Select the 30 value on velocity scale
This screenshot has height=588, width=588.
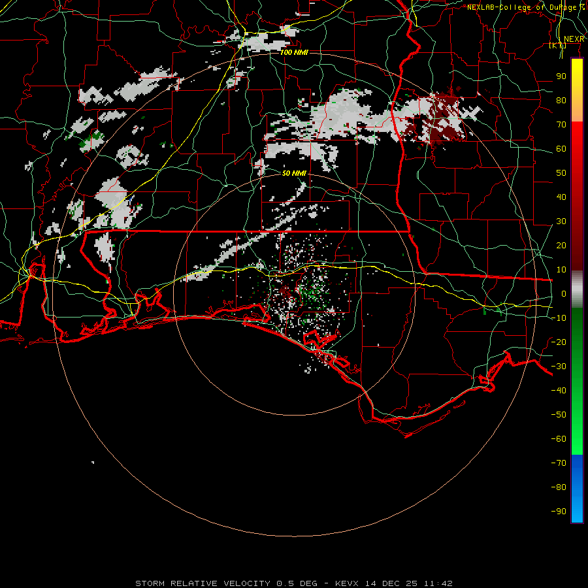pos(561,221)
